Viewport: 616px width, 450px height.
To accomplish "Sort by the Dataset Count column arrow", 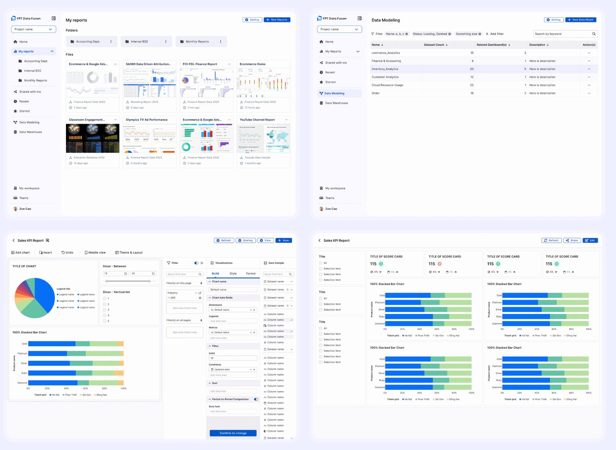I will point(447,45).
